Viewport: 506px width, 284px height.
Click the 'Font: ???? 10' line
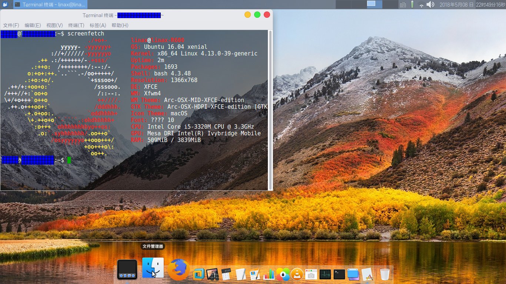pyautogui.click(x=152, y=120)
